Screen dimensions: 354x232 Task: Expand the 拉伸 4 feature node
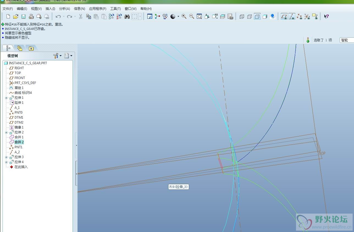point(6,162)
